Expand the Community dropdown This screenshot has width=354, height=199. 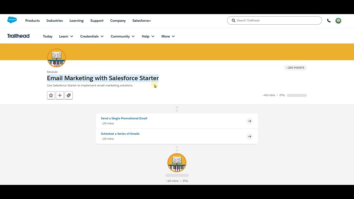coord(123,36)
